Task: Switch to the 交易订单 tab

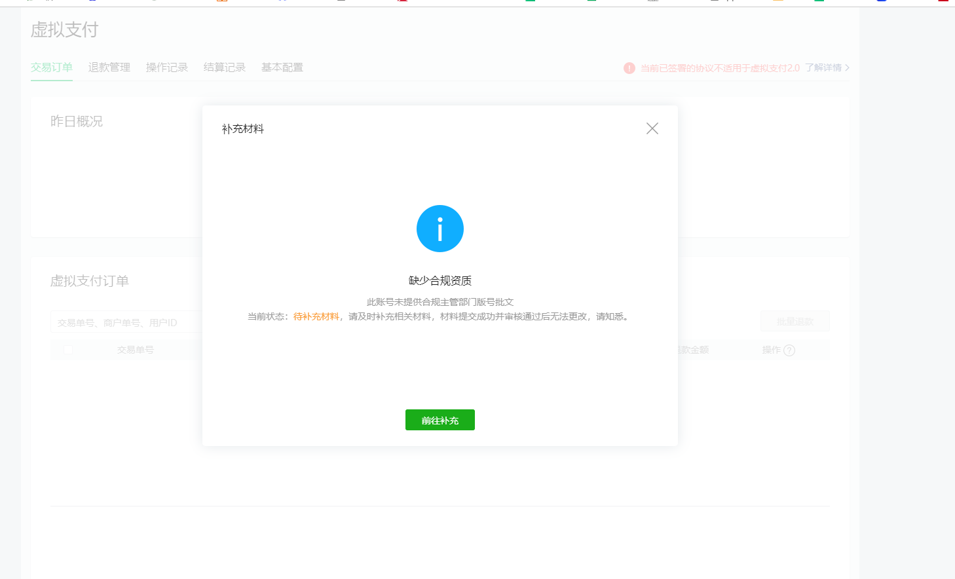Action: tap(52, 67)
